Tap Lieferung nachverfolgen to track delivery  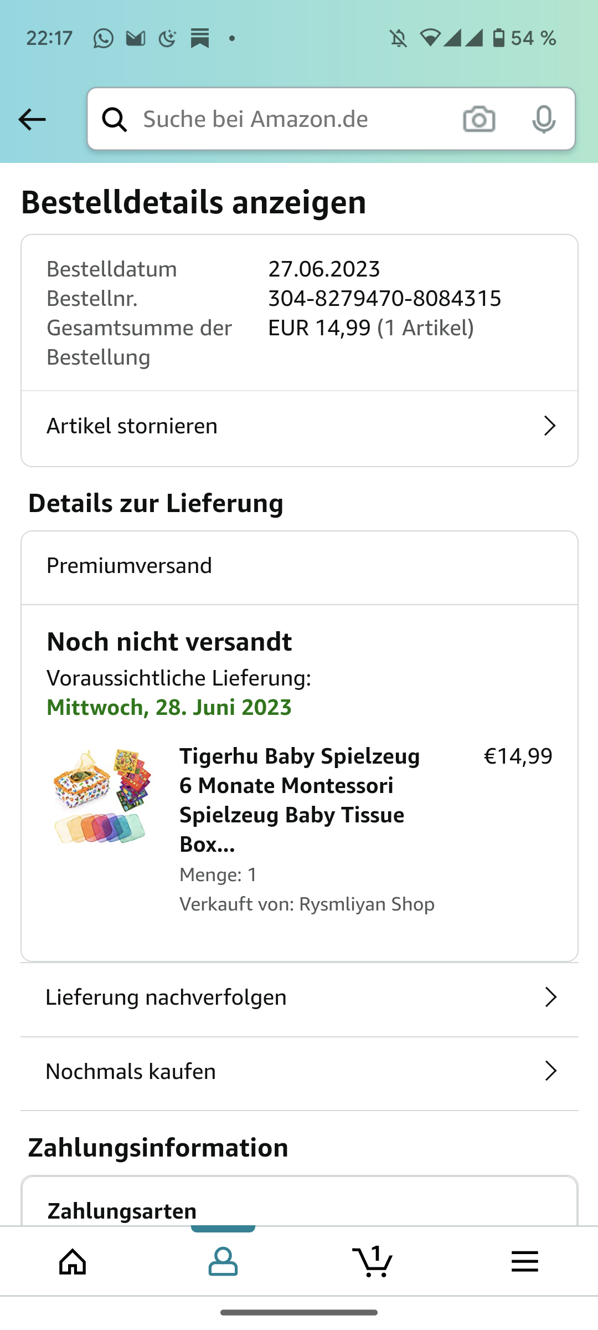point(166,997)
